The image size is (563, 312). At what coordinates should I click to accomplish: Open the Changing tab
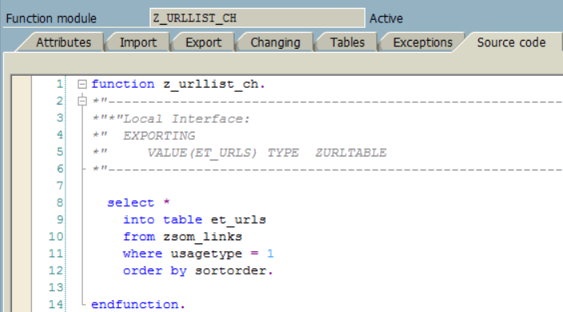[x=275, y=42]
